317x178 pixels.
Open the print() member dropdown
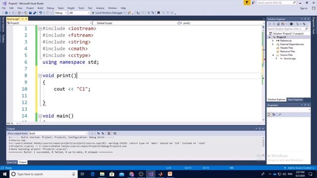[222, 23]
